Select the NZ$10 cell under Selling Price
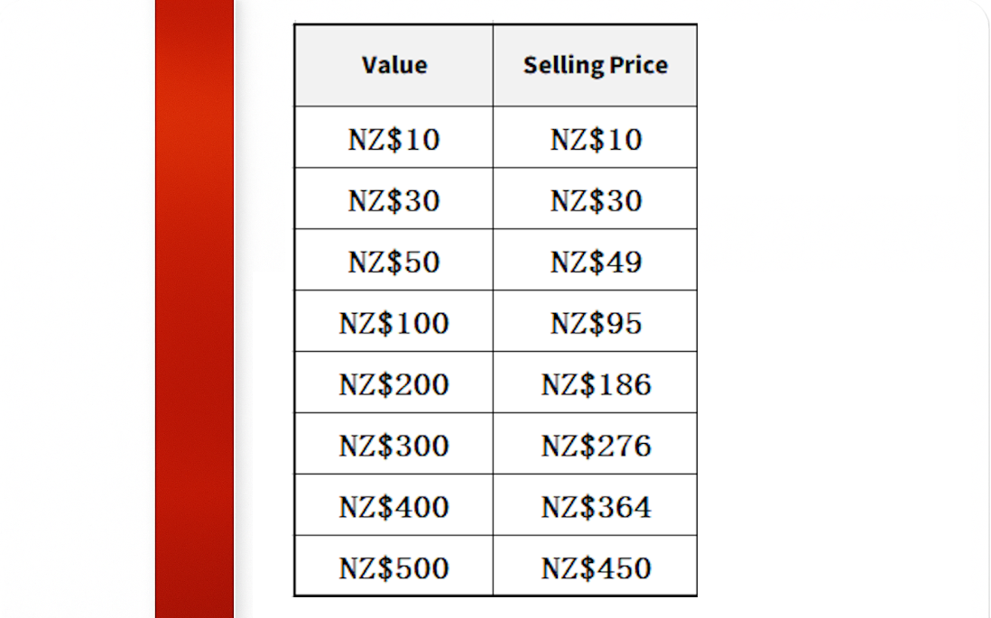 pos(596,139)
